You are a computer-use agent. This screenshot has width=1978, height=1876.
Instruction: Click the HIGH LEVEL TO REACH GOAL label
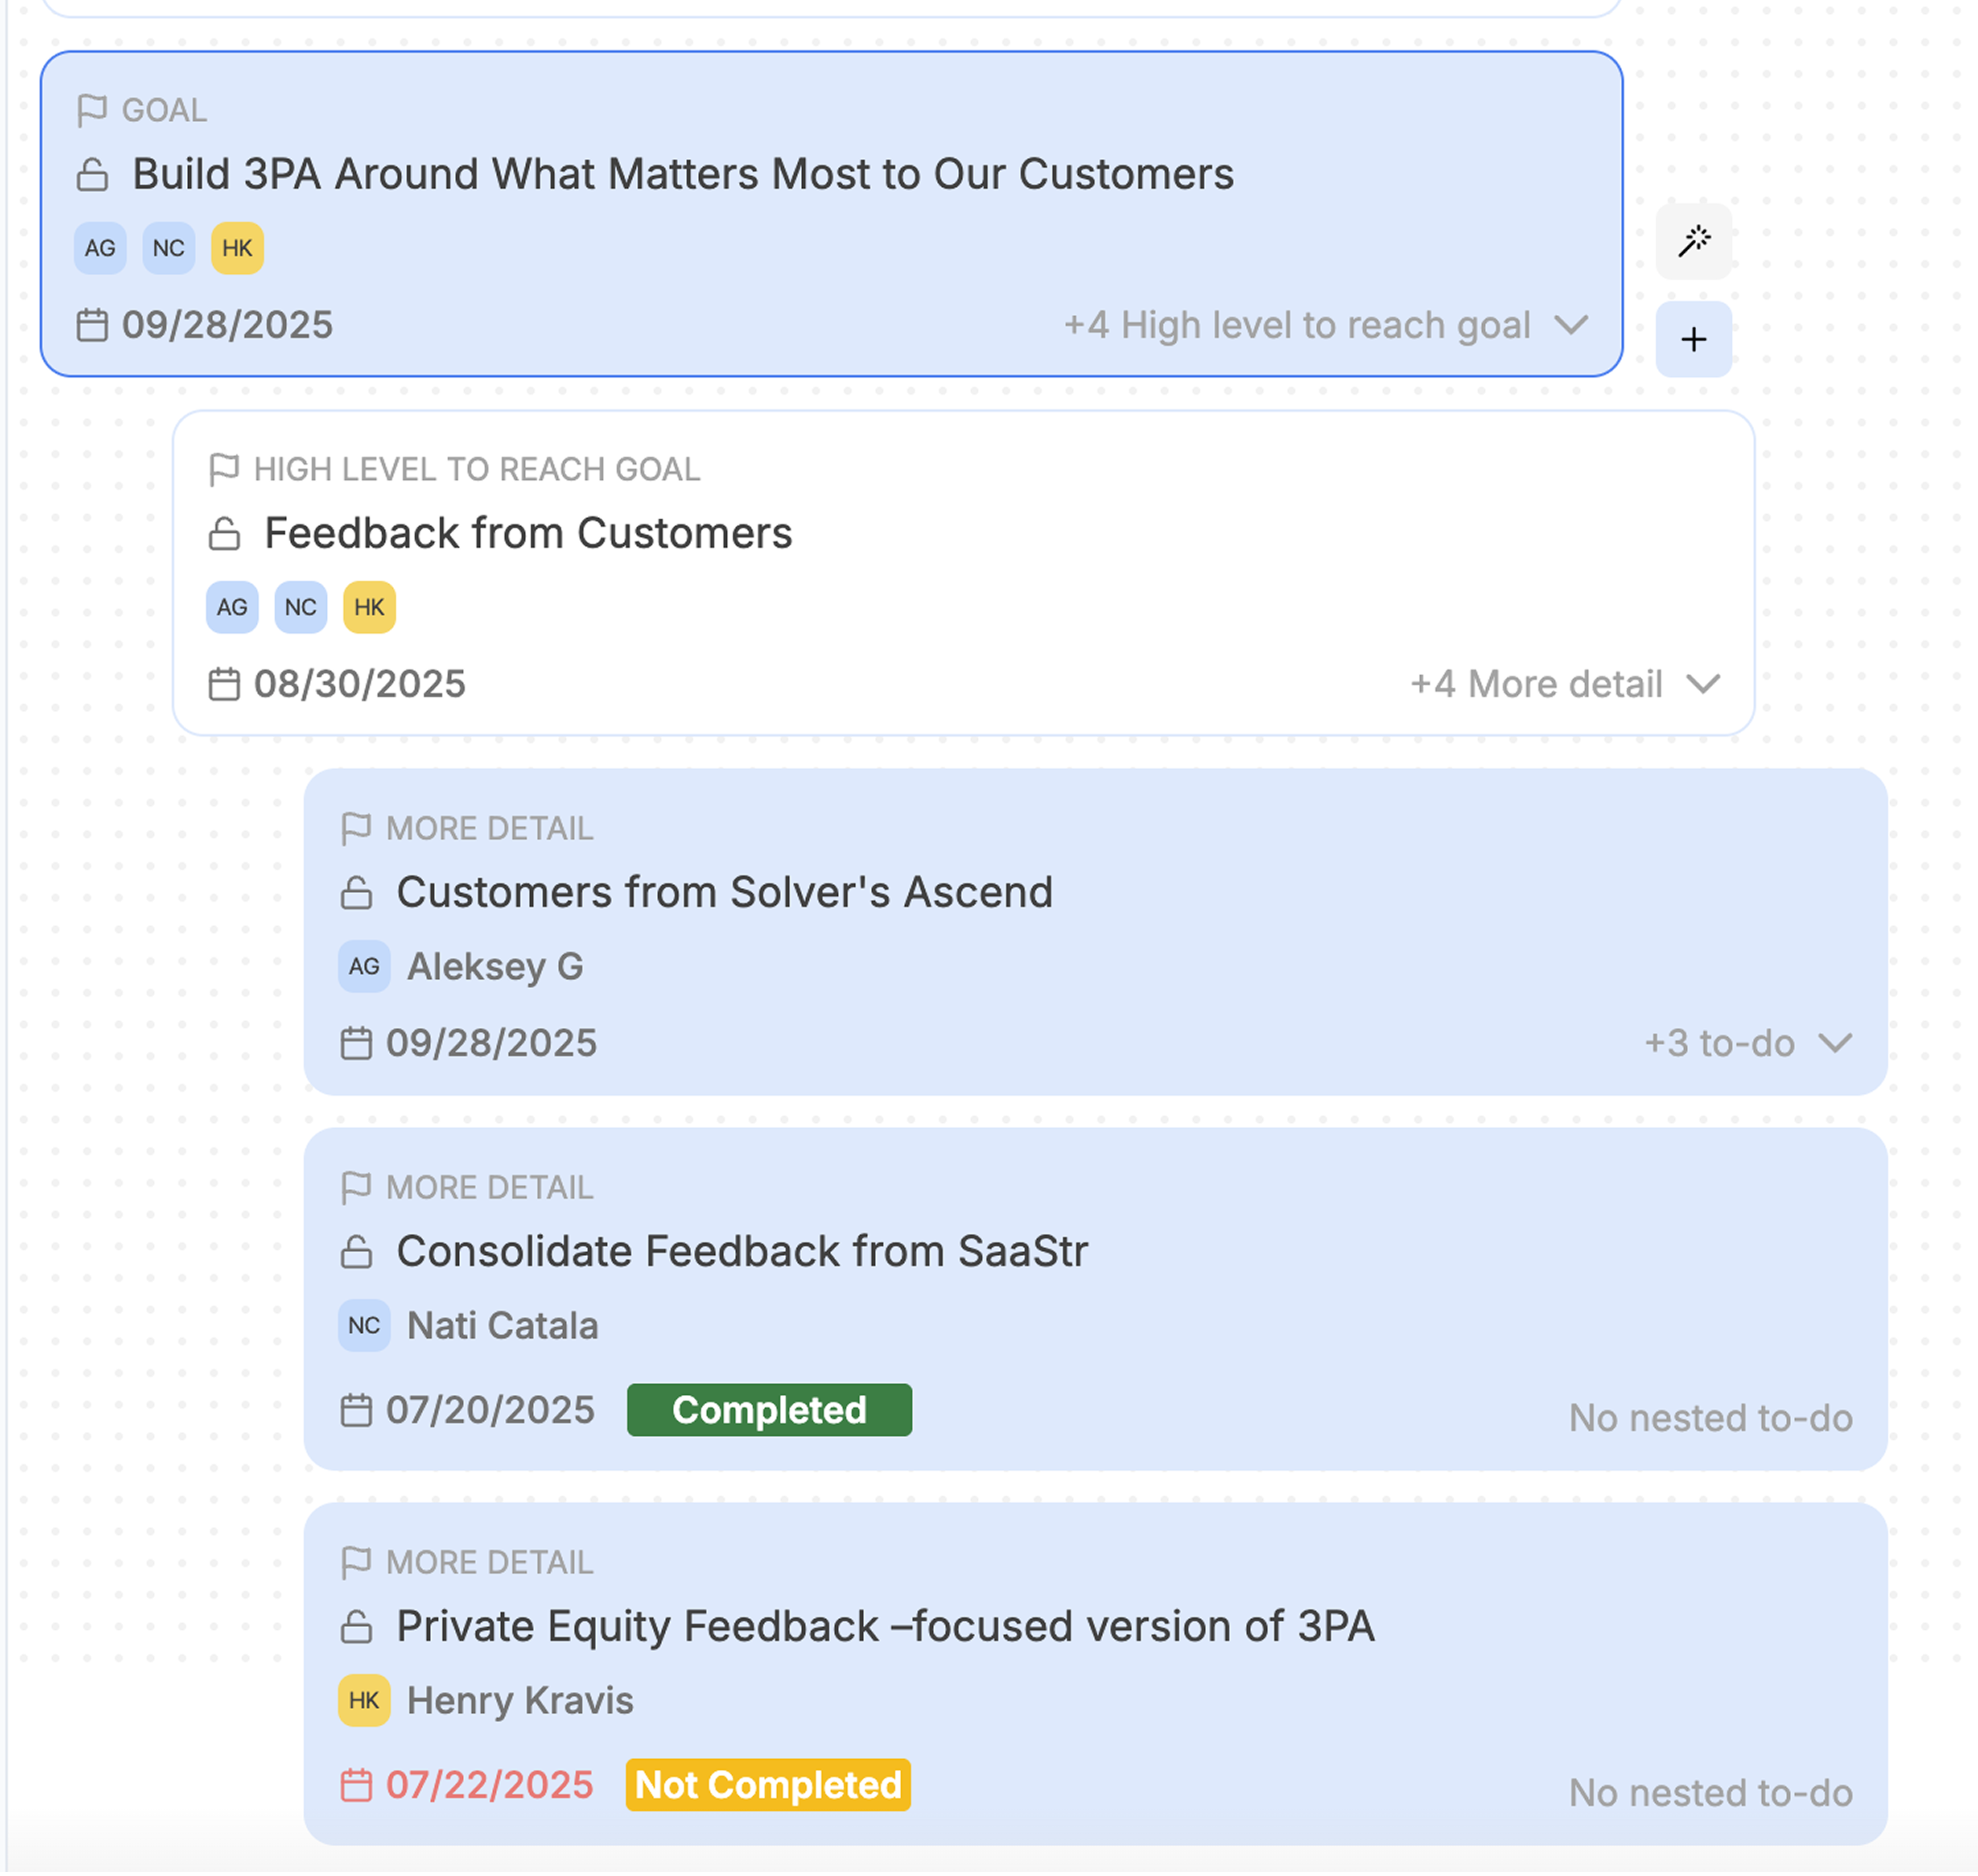click(477, 469)
